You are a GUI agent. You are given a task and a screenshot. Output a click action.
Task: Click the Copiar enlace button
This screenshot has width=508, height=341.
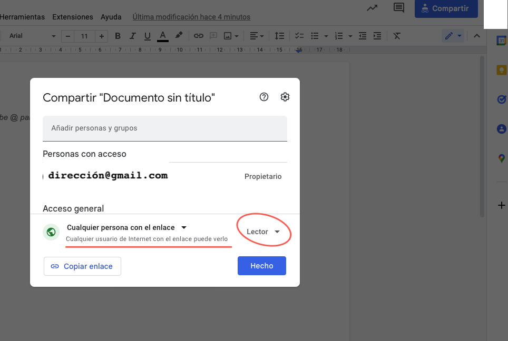click(x=82, y=266)
